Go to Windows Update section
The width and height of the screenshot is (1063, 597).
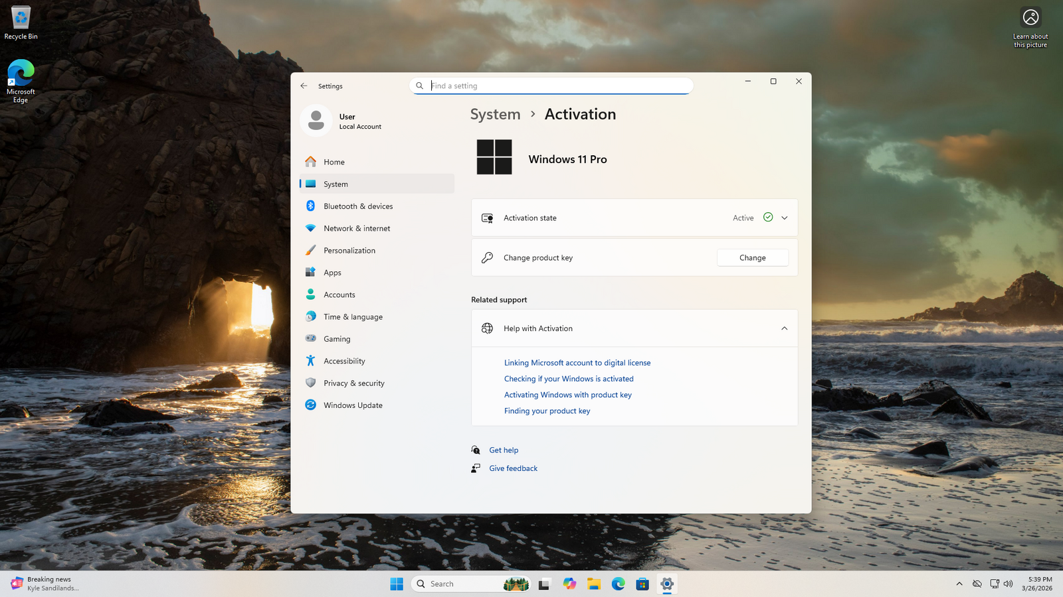[x=352, y=405]
